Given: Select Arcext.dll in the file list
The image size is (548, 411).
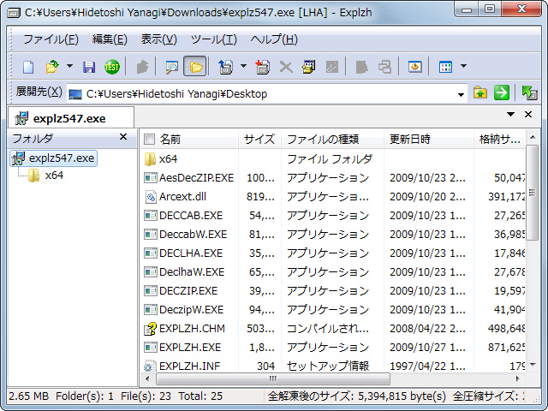Looking at the screenshot, I should point(176,197).
